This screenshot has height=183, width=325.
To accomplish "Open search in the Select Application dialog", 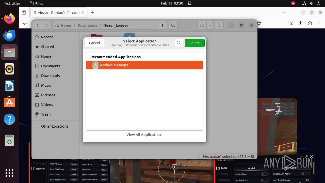I will (179, 43).
